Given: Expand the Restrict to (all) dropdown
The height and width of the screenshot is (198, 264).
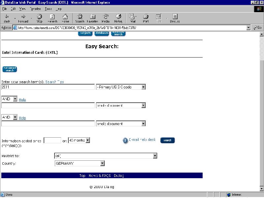Looking at the screenshot, I should (155, 156).
